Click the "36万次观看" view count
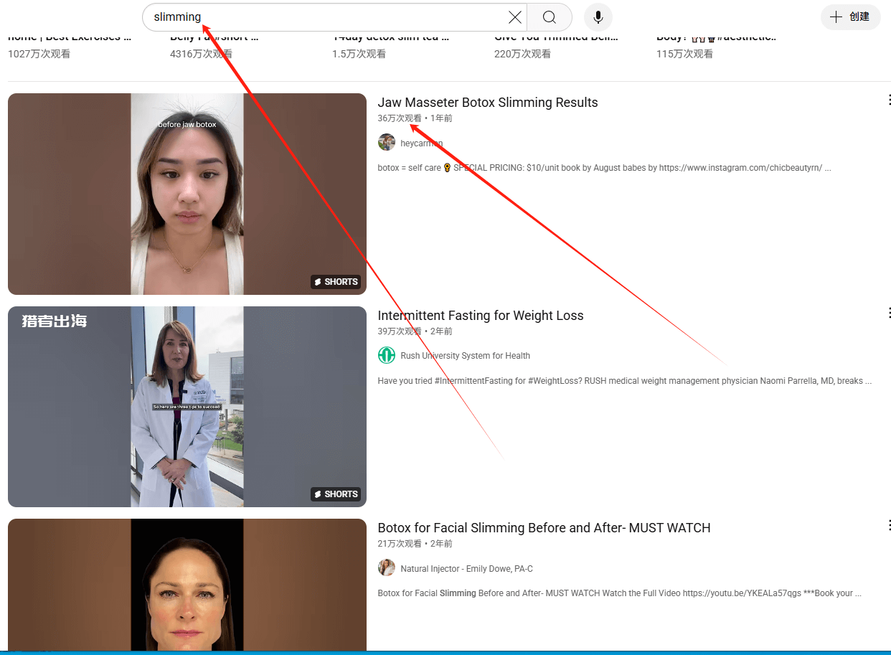 [x=400, y=118]
